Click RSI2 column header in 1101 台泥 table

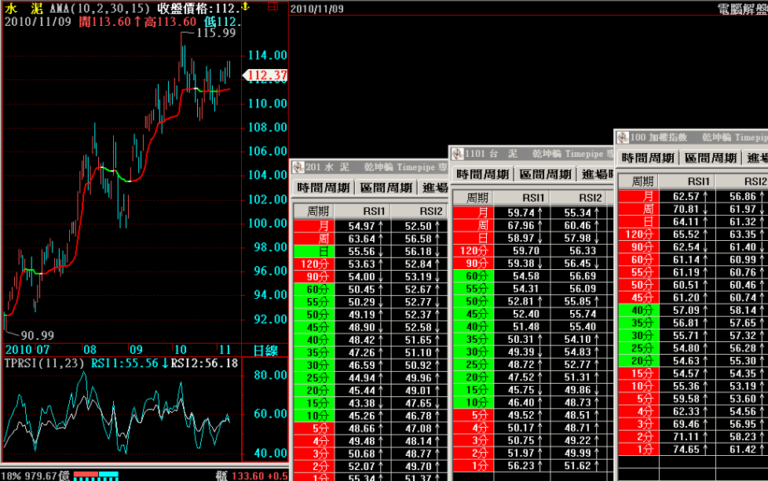(590, 198)
